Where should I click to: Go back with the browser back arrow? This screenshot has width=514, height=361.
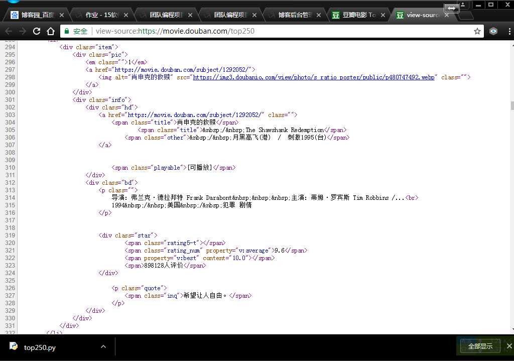(9, 31)
